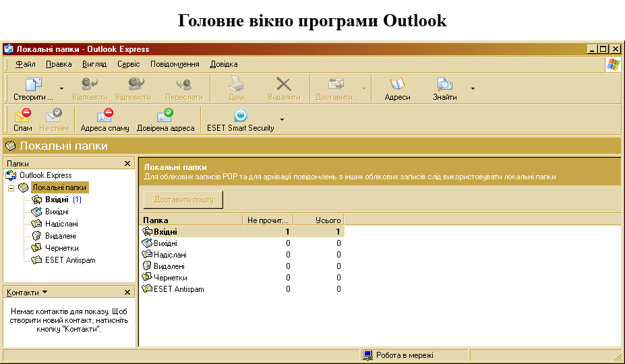Select the Чернетки row in folder list
Image resolution: width=625 pixels, height=364 pixels.
pos(242,278)
